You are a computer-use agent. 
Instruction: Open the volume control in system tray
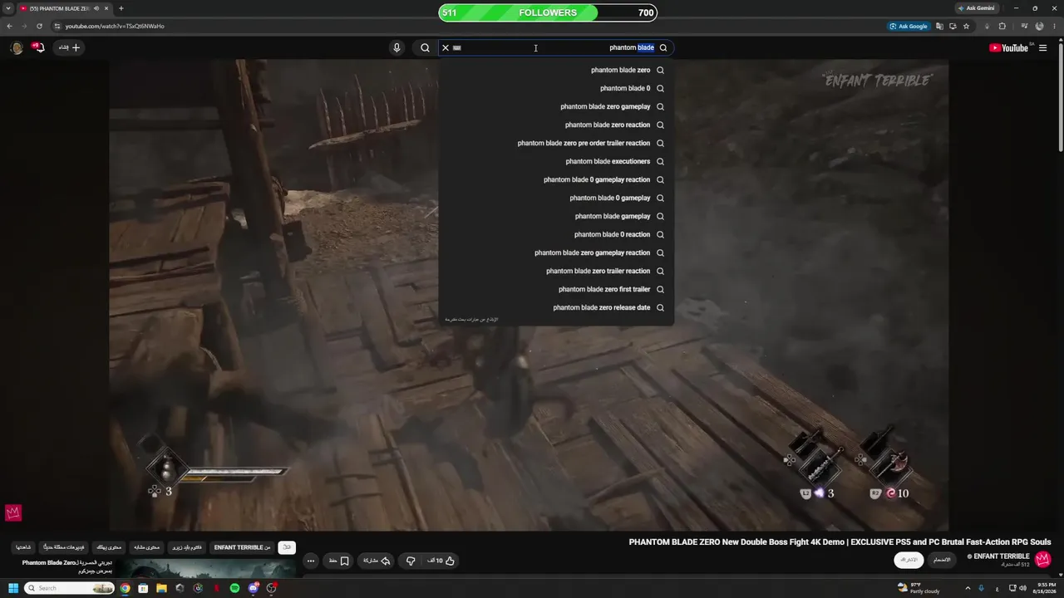(1022, 588)
